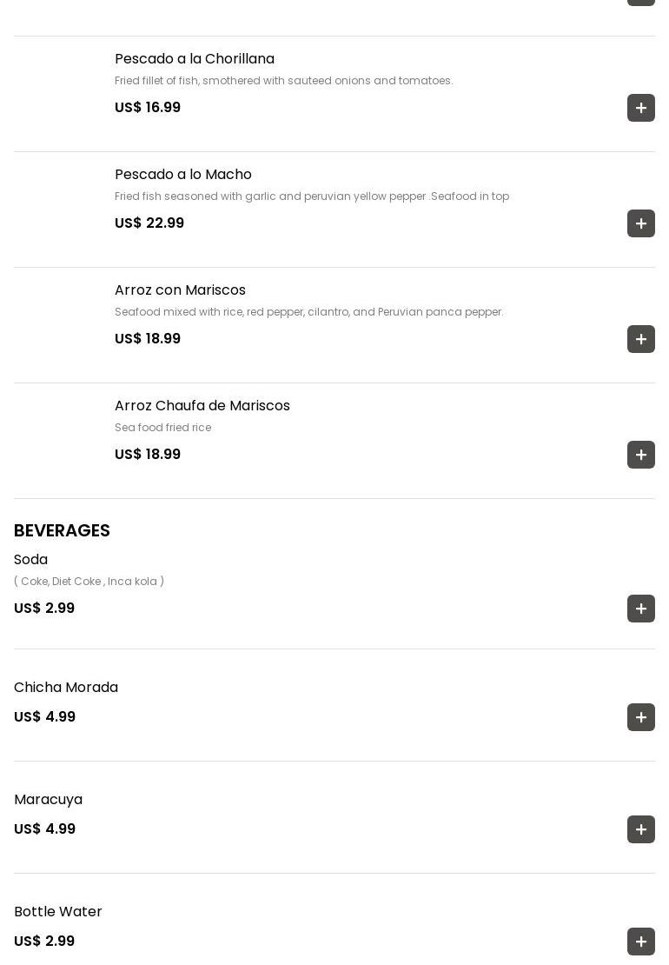Add Soda to the order
Image resolution: width=669 pixels, height=965 pixels.
point(641,609)
